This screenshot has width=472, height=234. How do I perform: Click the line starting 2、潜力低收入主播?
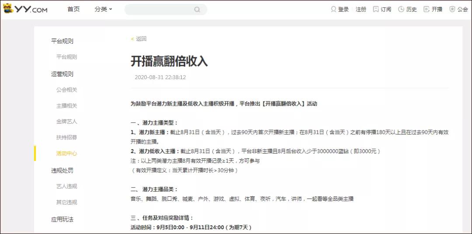(256, 151)
